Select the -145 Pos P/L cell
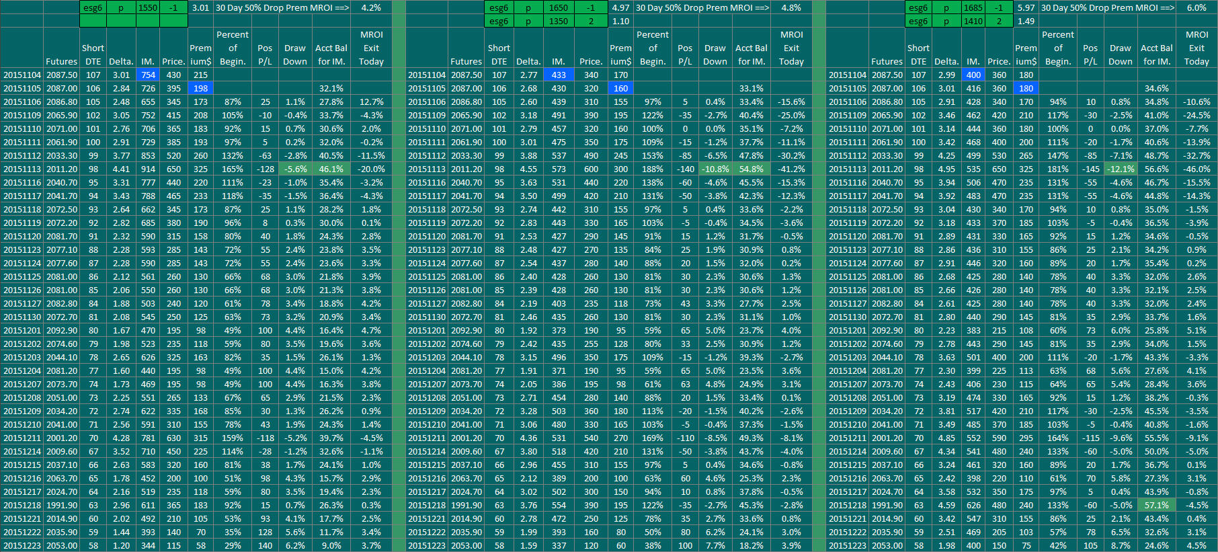 (1091, 169)
